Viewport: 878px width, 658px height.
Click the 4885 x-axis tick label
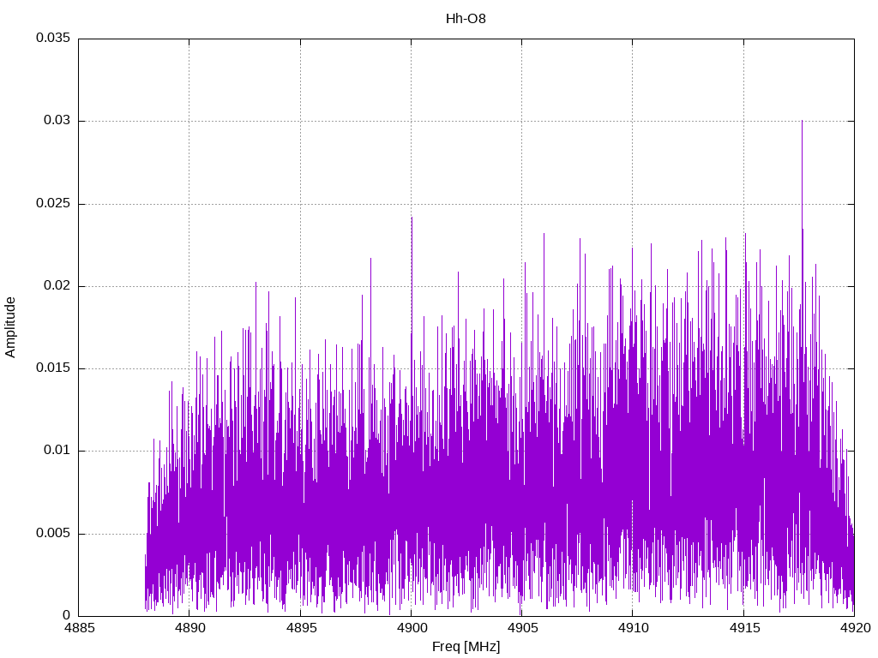[79, 628]
